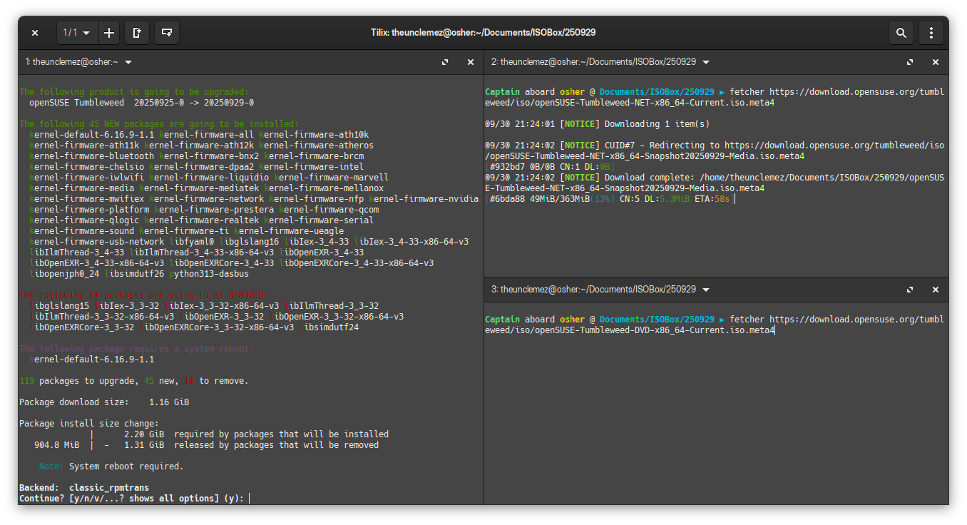This screenshot has width=967, height=525.
Task: Open the 1/1 session switcher dropdown
Action: (x=78, y=33)
